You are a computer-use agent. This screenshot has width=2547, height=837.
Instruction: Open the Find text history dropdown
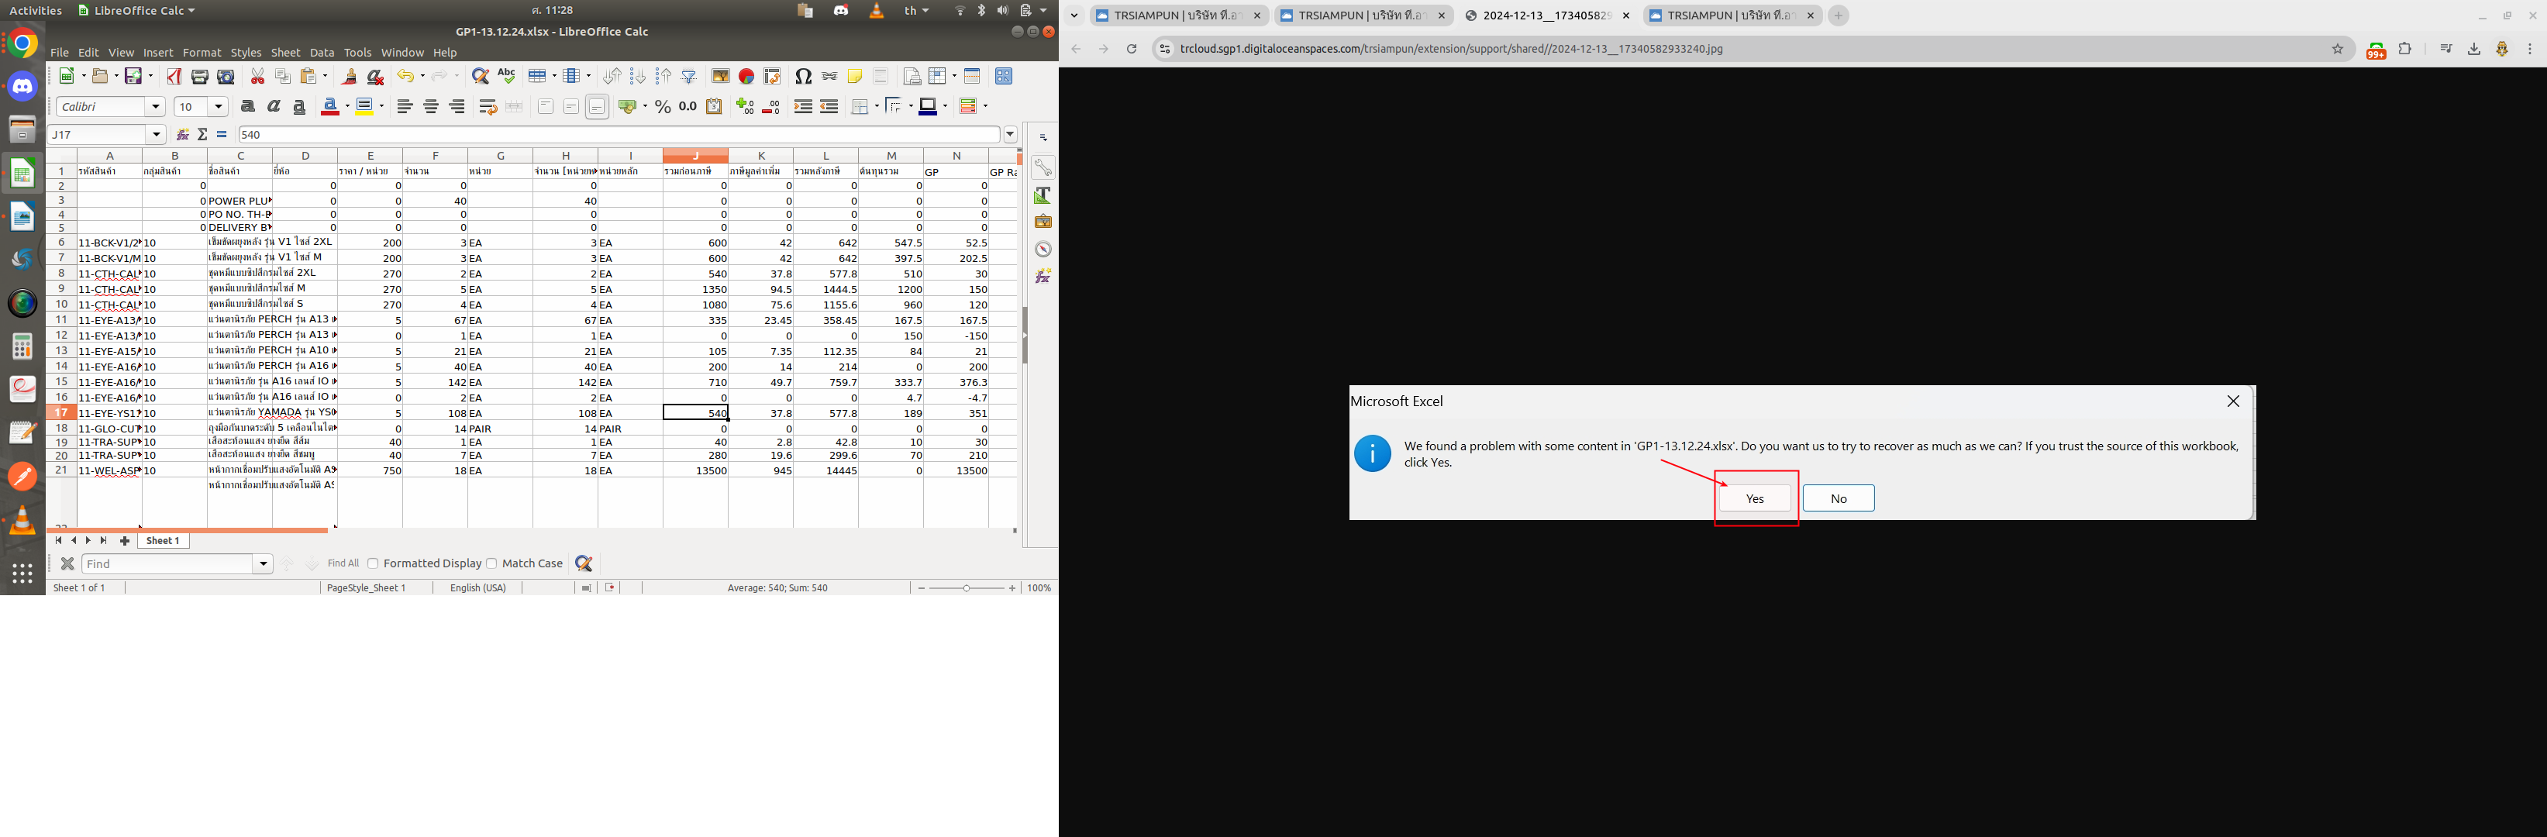263,563
